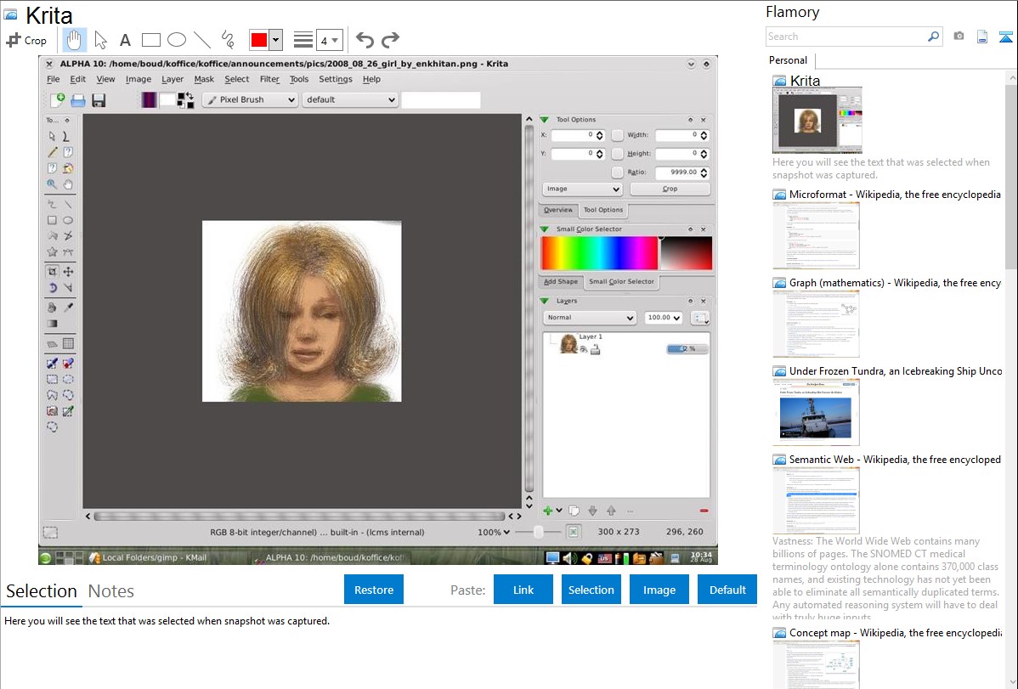Viewport: 1018px width, 689px height.
Task: Take a snapshot with the camera icon
Action: pos(959,37)
